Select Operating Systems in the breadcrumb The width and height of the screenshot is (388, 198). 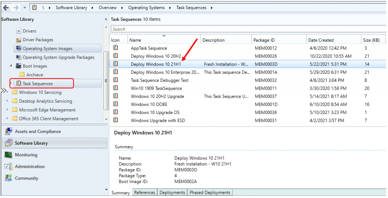(x=146, y=8)
